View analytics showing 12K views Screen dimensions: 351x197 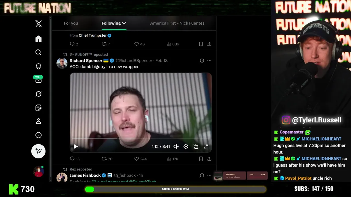(x=172, y=159)
